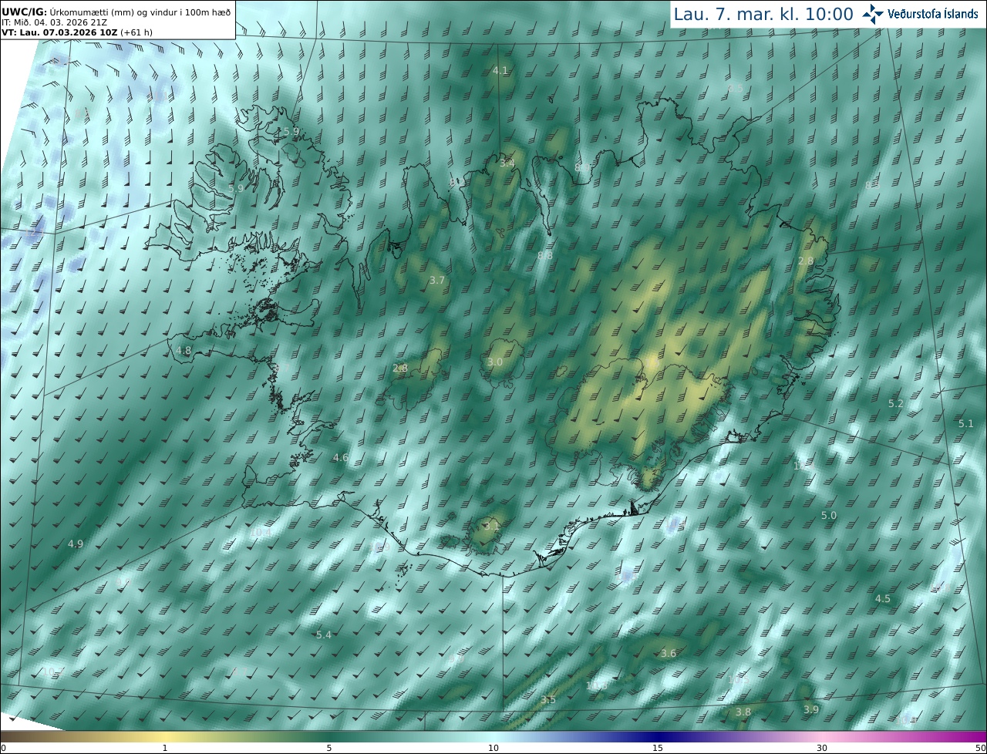Click the 3.1 value near the south coast
This screenshot has height=754, width=987.
[492, 526]
